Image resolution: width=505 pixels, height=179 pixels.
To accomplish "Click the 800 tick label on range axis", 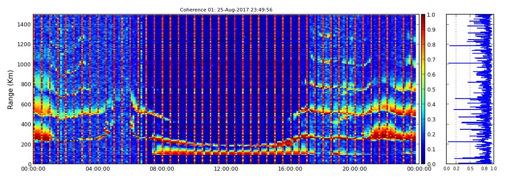I will [x=26, y=84].
